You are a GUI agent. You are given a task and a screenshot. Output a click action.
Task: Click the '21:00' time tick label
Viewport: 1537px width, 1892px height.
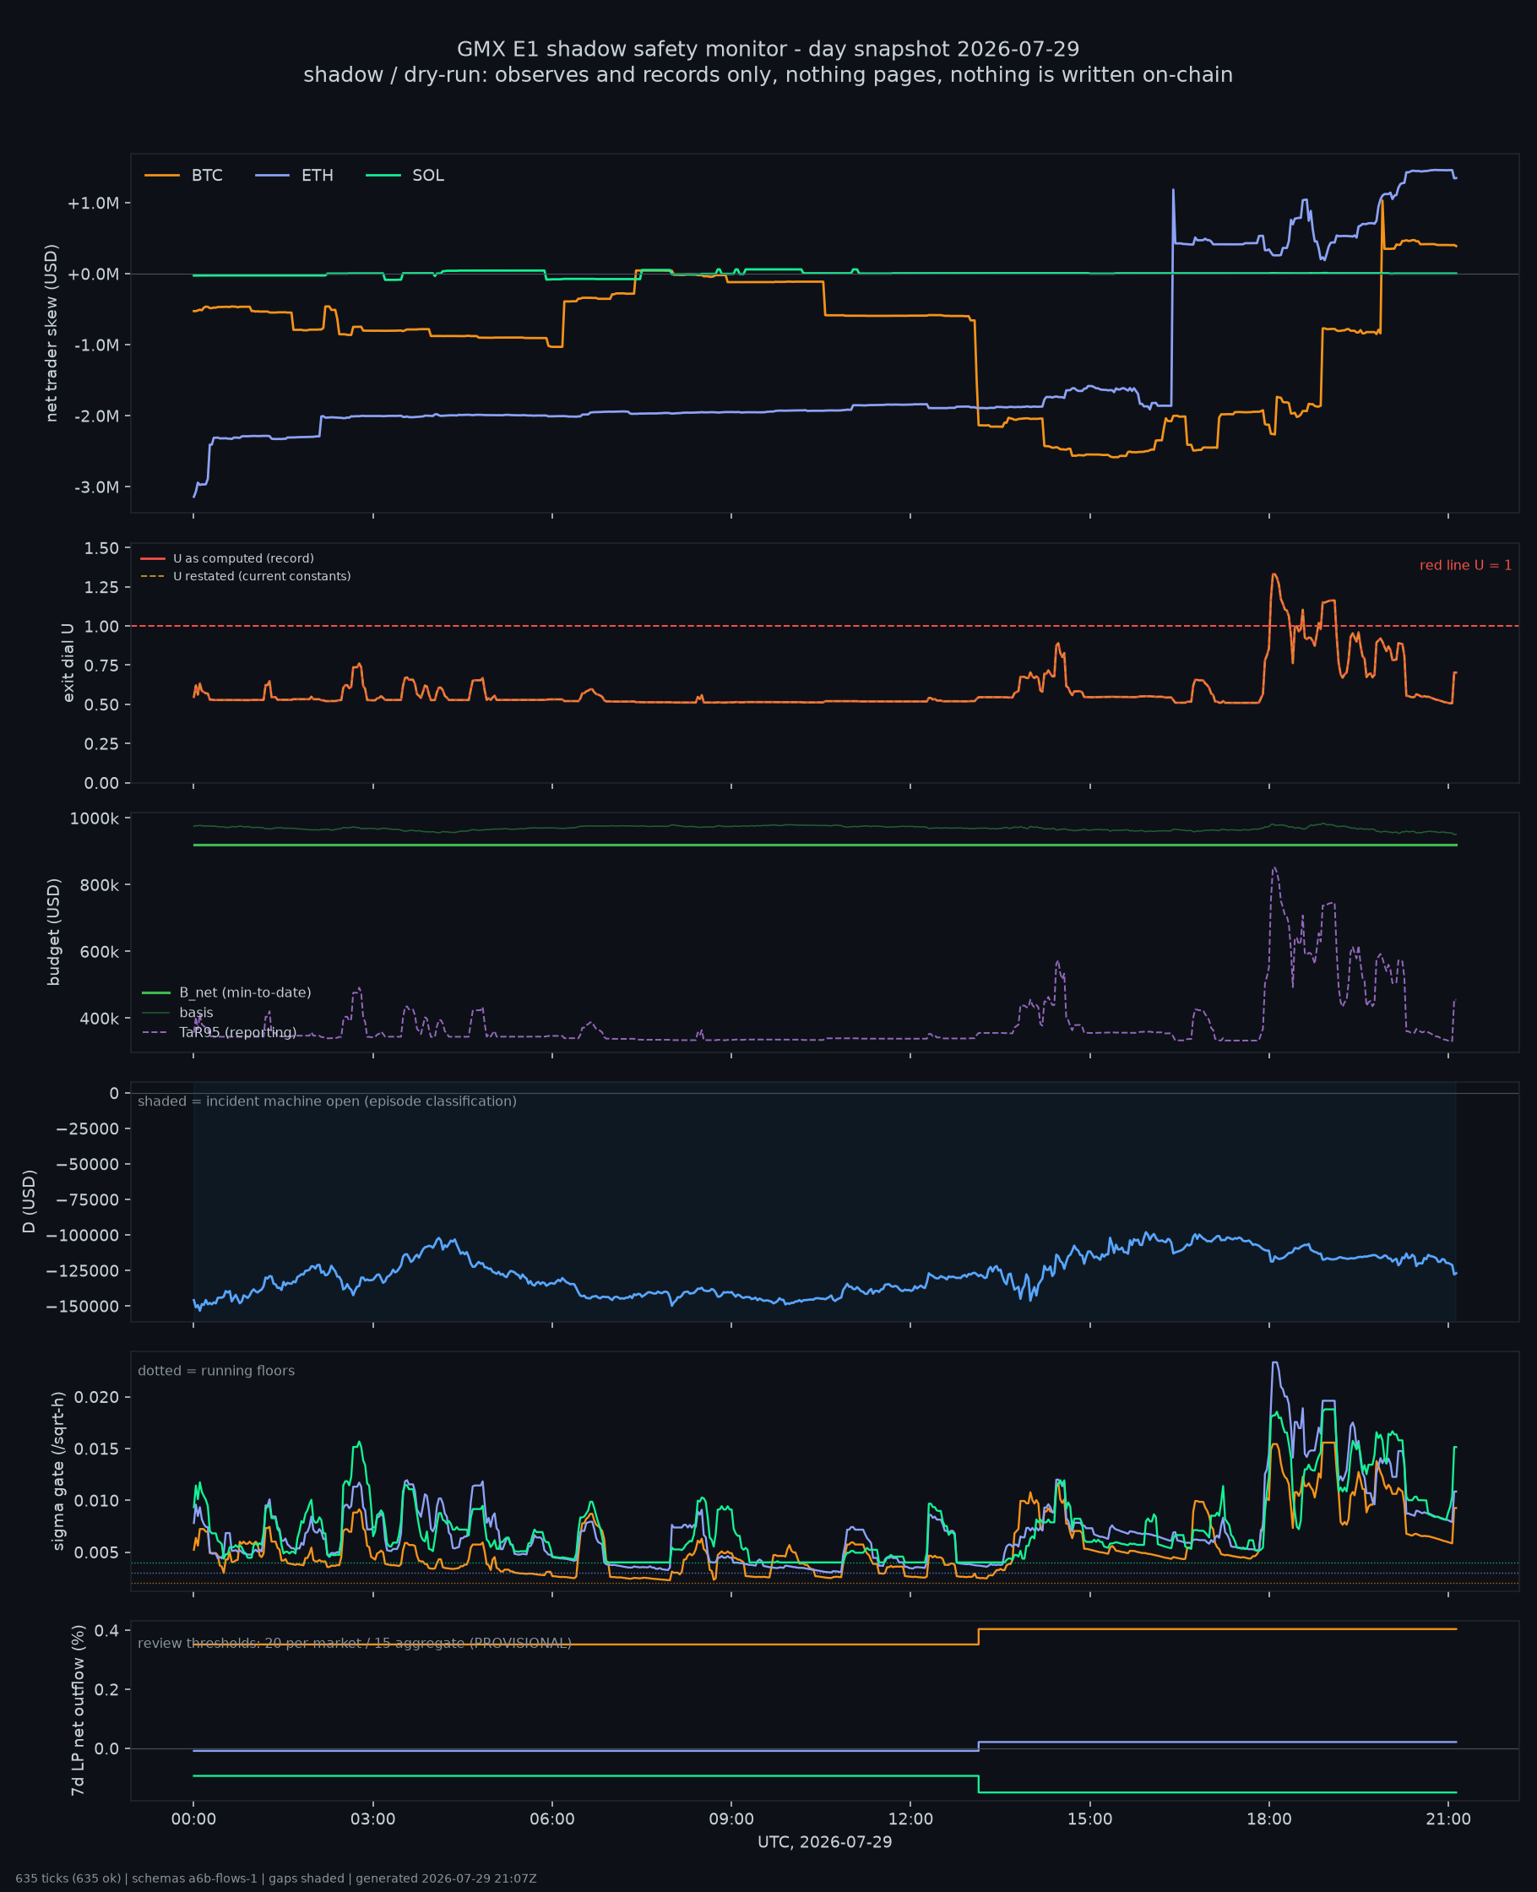coord(1448,1819)
